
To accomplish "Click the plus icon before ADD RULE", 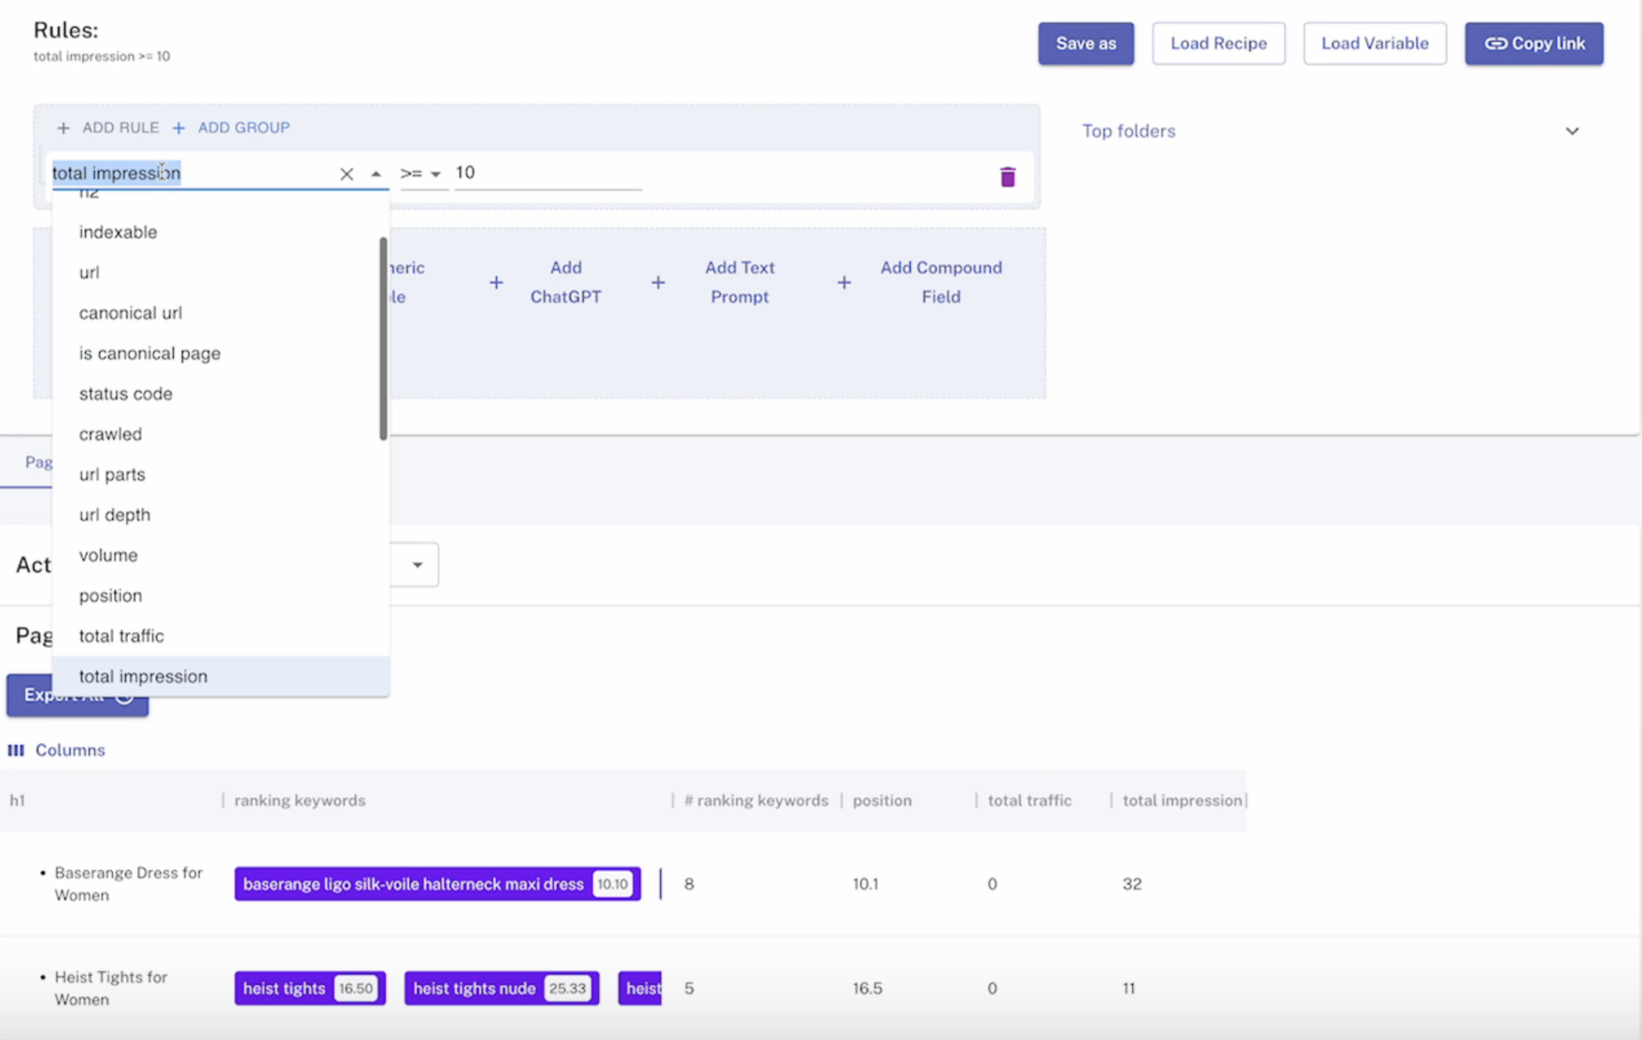I will 63,127.
